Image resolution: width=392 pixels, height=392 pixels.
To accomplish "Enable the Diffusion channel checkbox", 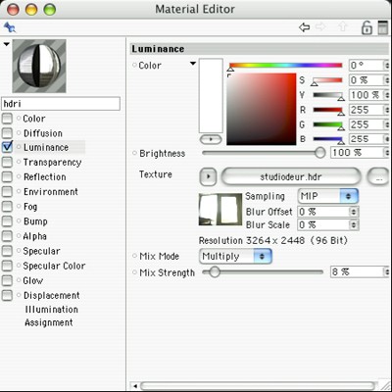I will 7,133.
